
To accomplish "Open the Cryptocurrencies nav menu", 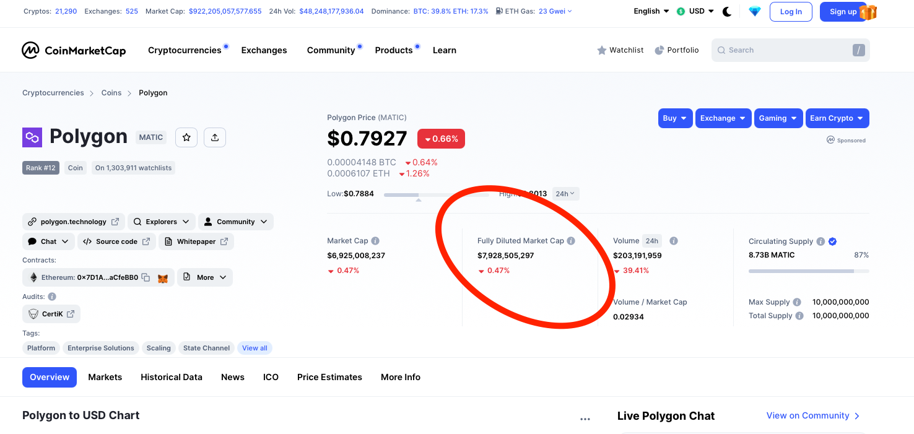I will pyautogui.click(x=185, y=50).
